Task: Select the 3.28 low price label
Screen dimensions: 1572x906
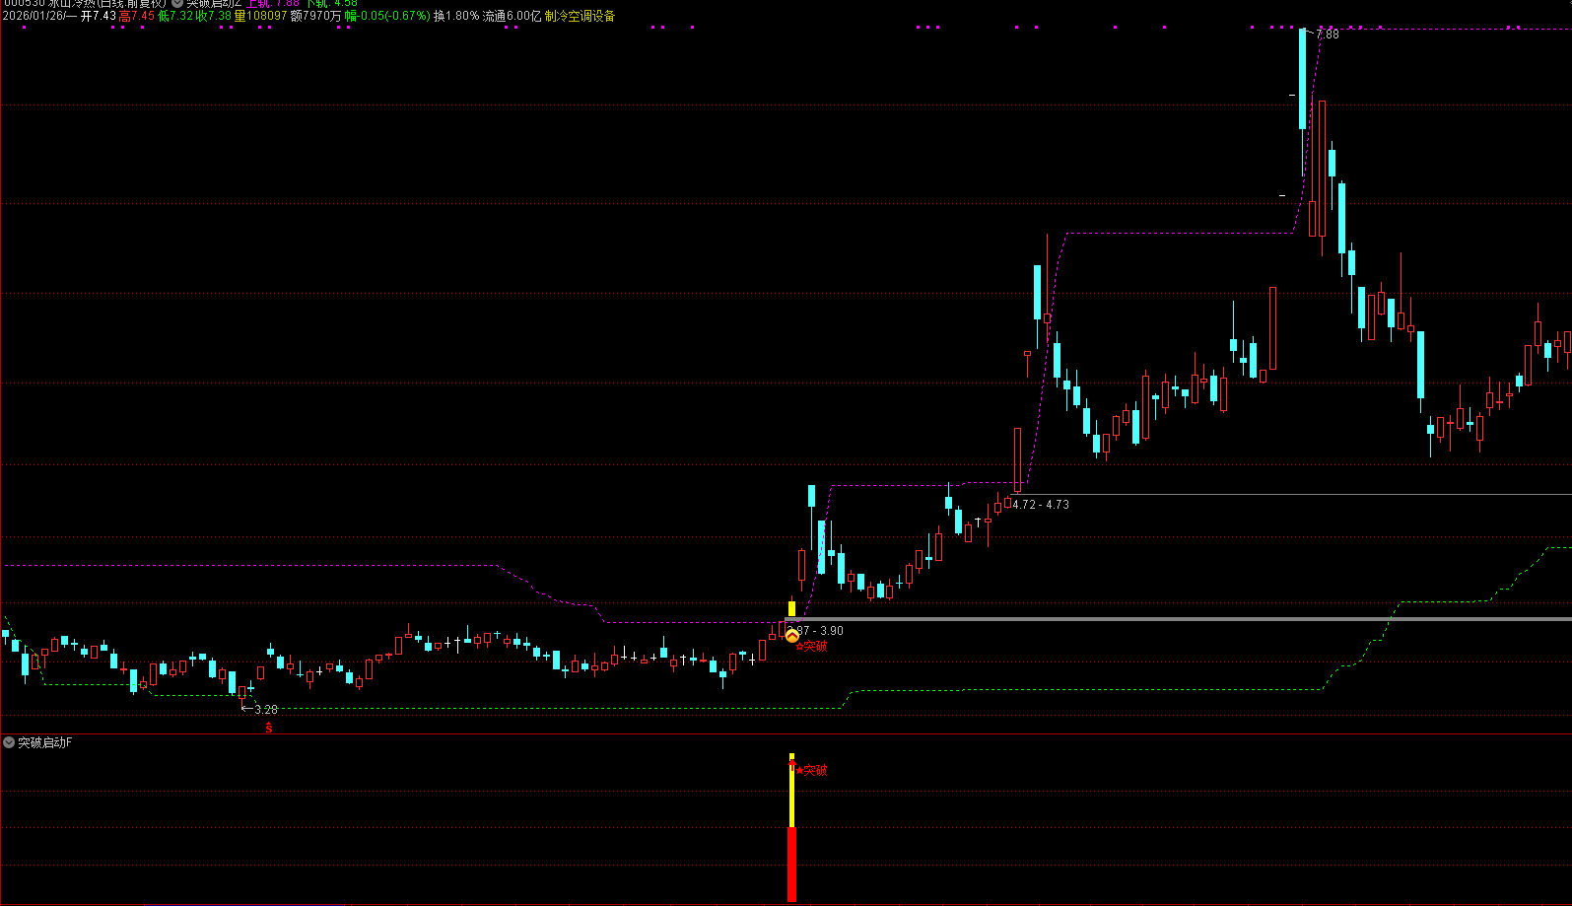Action: click(x=266, y=709)
